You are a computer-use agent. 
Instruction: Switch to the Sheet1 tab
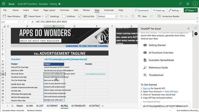coord(20,106)
